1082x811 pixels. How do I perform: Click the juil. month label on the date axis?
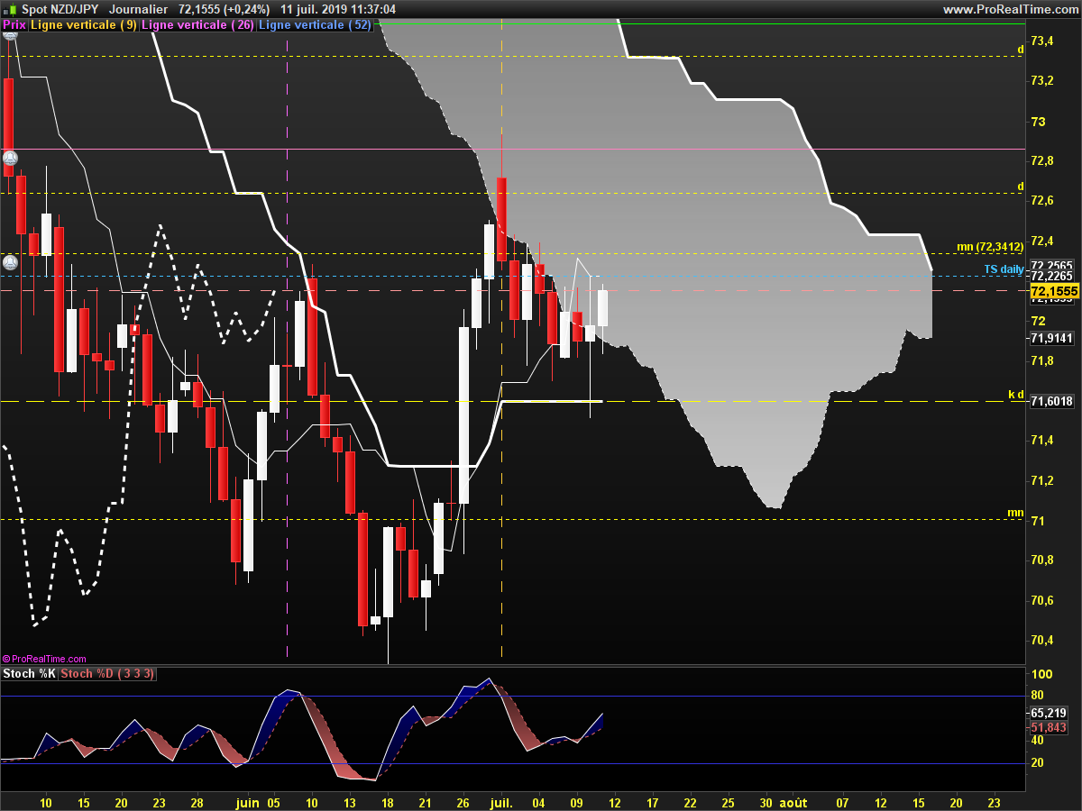point(502,801)
